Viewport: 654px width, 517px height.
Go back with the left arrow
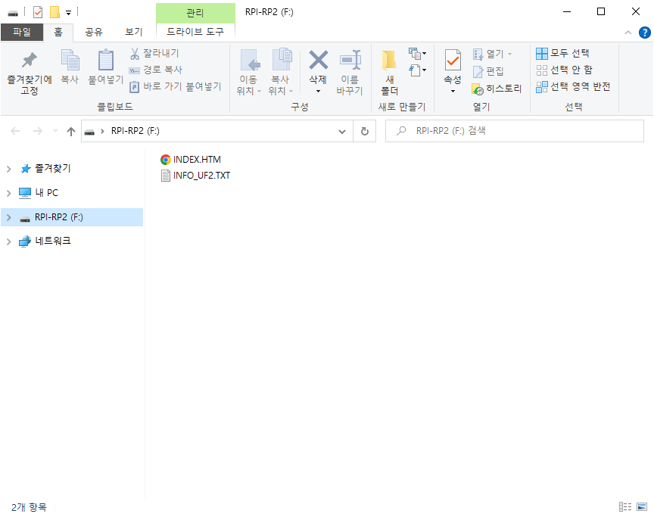point(15,132)
